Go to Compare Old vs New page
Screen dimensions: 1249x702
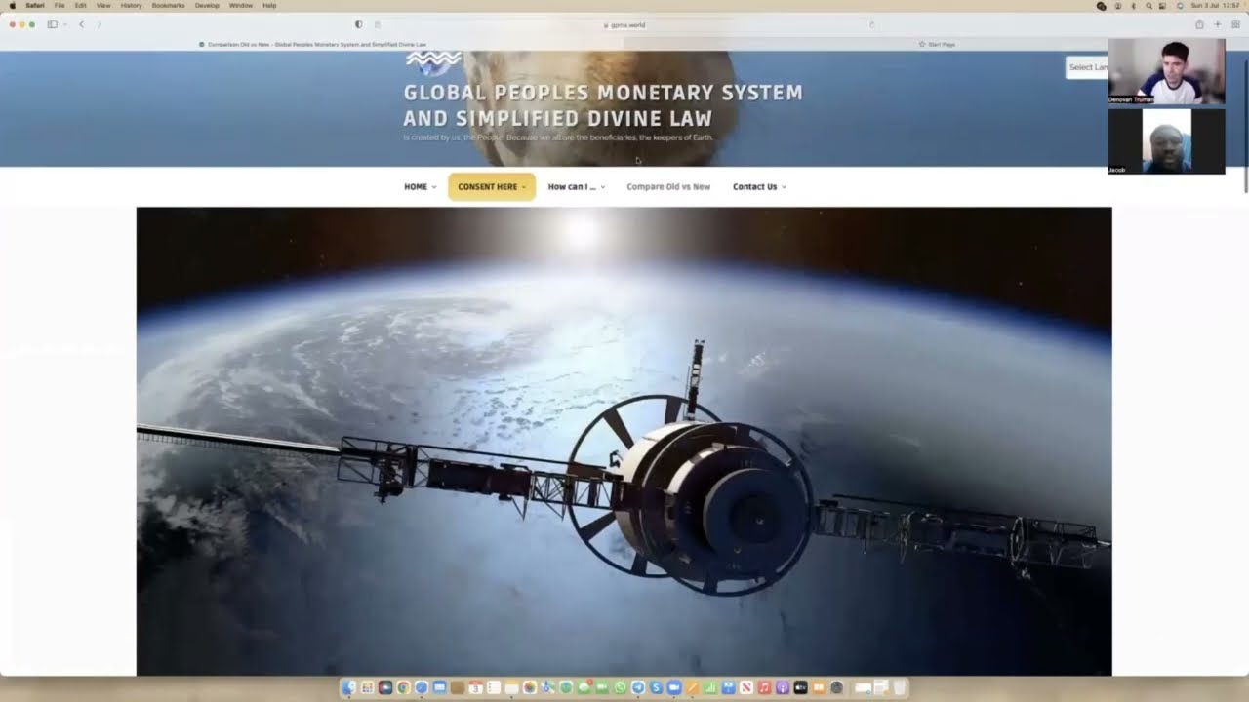[x=668, y=186]
